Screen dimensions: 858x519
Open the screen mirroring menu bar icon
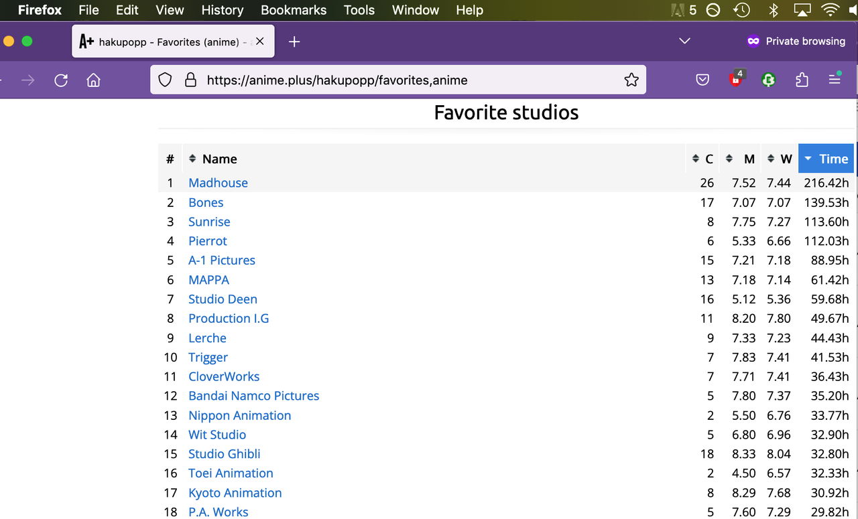click(802, 10)
